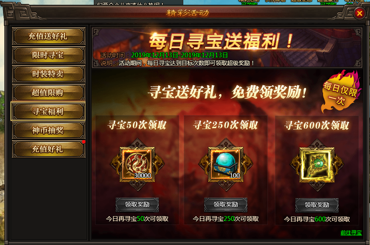Claim reward for 寻宝250次
Viewport: 370px width, 245px height.
click(x=226, y=204)
